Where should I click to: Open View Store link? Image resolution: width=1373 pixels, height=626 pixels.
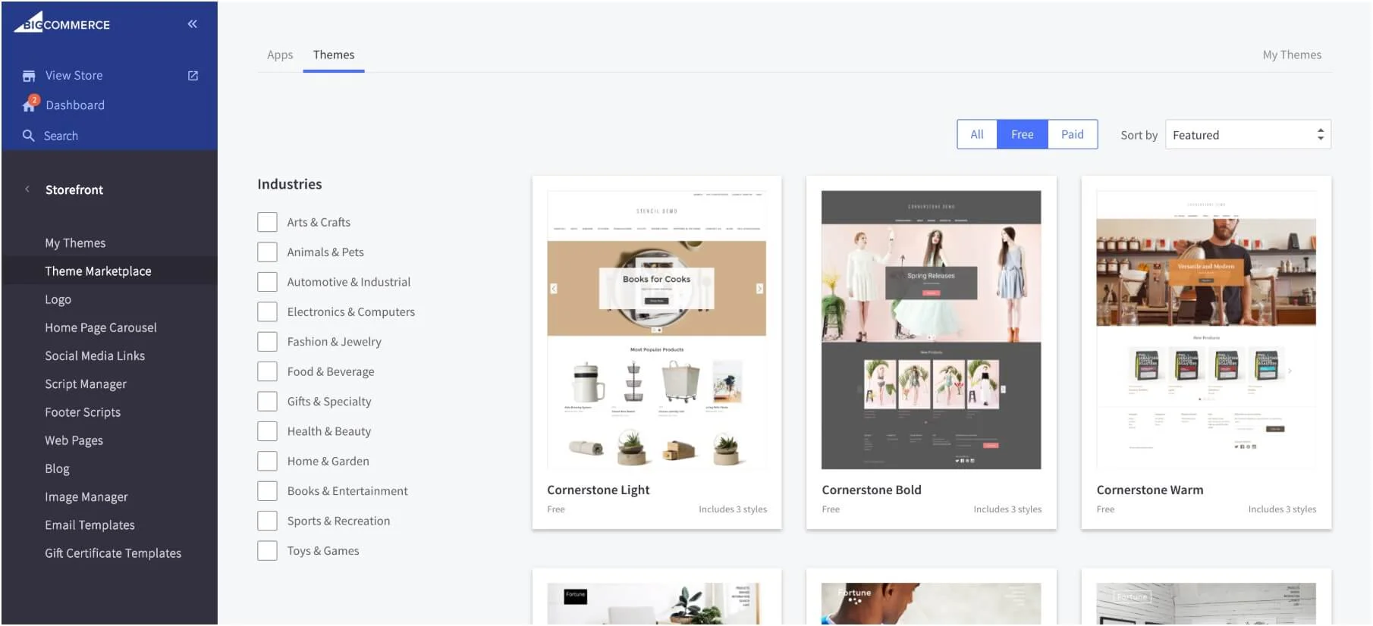point(74,76)
